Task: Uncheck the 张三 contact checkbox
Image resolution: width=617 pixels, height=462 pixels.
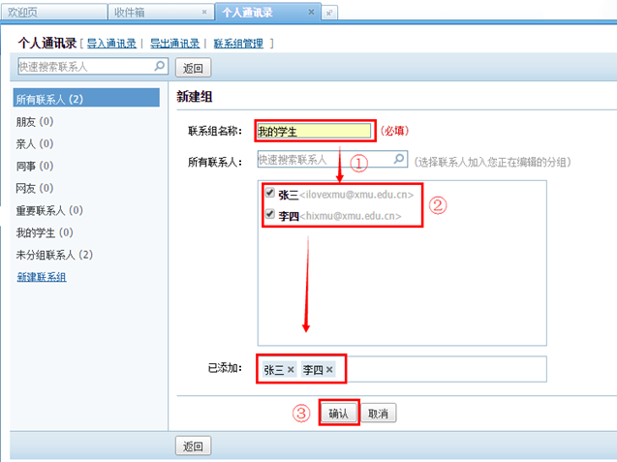Action: [269, 193]
